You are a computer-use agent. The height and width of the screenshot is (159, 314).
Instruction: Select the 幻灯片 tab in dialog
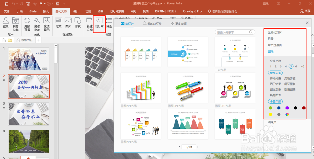tap(127, 24)
